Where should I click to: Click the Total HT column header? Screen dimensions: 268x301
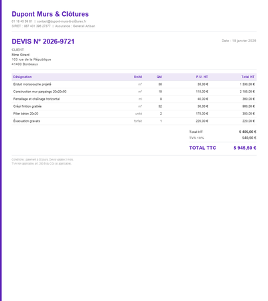[x=248, y=77]
